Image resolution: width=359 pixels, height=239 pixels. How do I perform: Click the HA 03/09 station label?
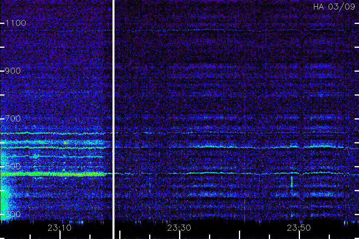pyautogui.click(x=334, y=7)
